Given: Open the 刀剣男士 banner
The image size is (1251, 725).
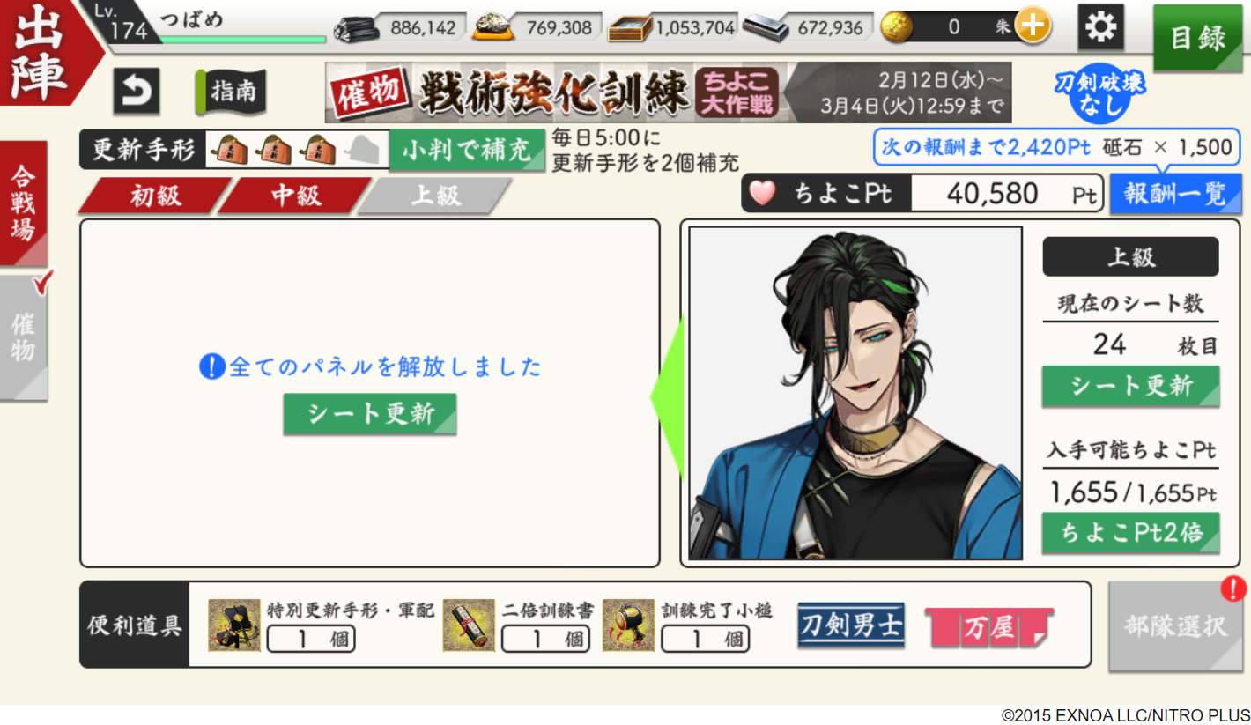Looking at the screenshot, I should coord(851,625).
